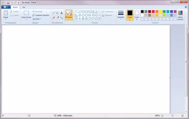189x119 pixels.
Task: Choose the Up arrow shape
Action: (96, 15)
